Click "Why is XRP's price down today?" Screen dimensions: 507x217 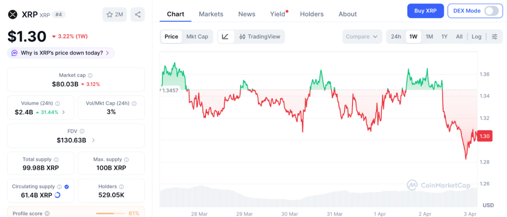click(61, 53)
